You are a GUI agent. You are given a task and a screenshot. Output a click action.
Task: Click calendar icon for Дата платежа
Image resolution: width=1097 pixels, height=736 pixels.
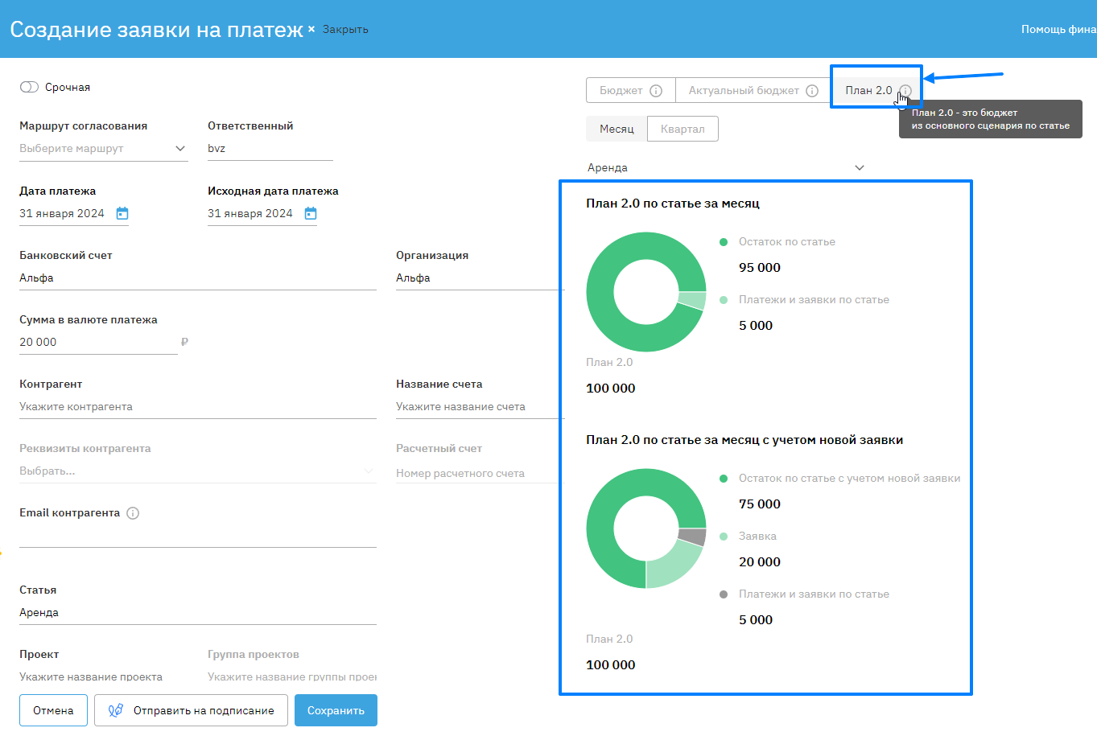point(122,213)
